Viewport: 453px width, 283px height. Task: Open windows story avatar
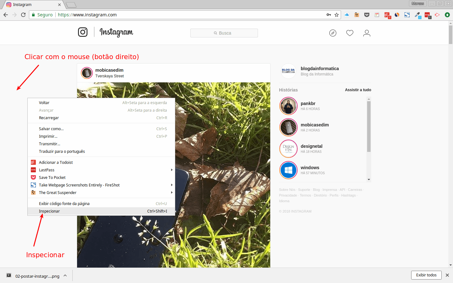288,170
